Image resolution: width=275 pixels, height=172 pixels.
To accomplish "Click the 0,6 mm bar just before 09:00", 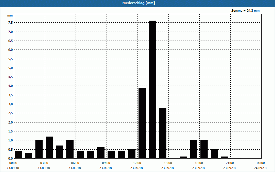I will point(101,153).
